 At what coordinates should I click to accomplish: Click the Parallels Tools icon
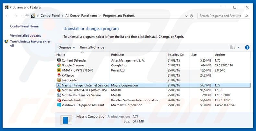[x=59, y=100]
